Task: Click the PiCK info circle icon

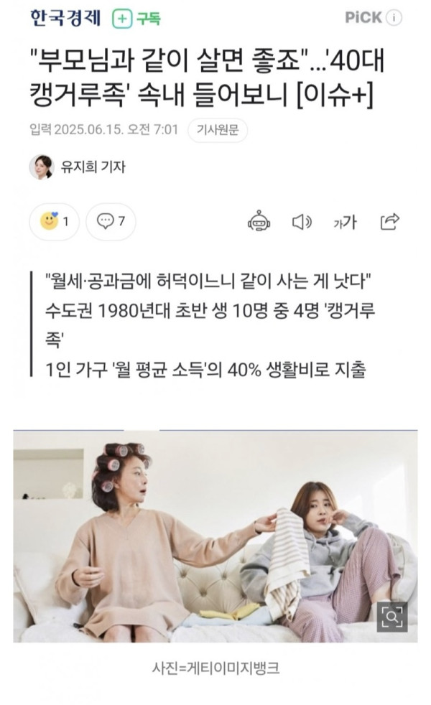Action: coord(394,18)
